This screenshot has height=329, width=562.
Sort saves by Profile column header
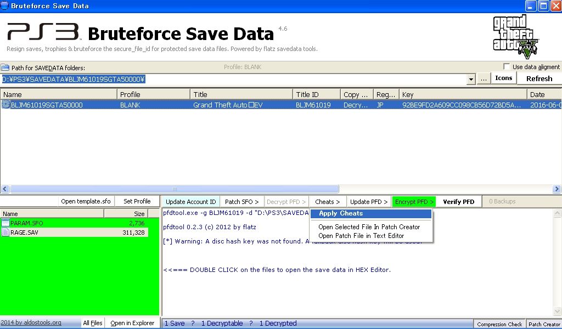154,94
